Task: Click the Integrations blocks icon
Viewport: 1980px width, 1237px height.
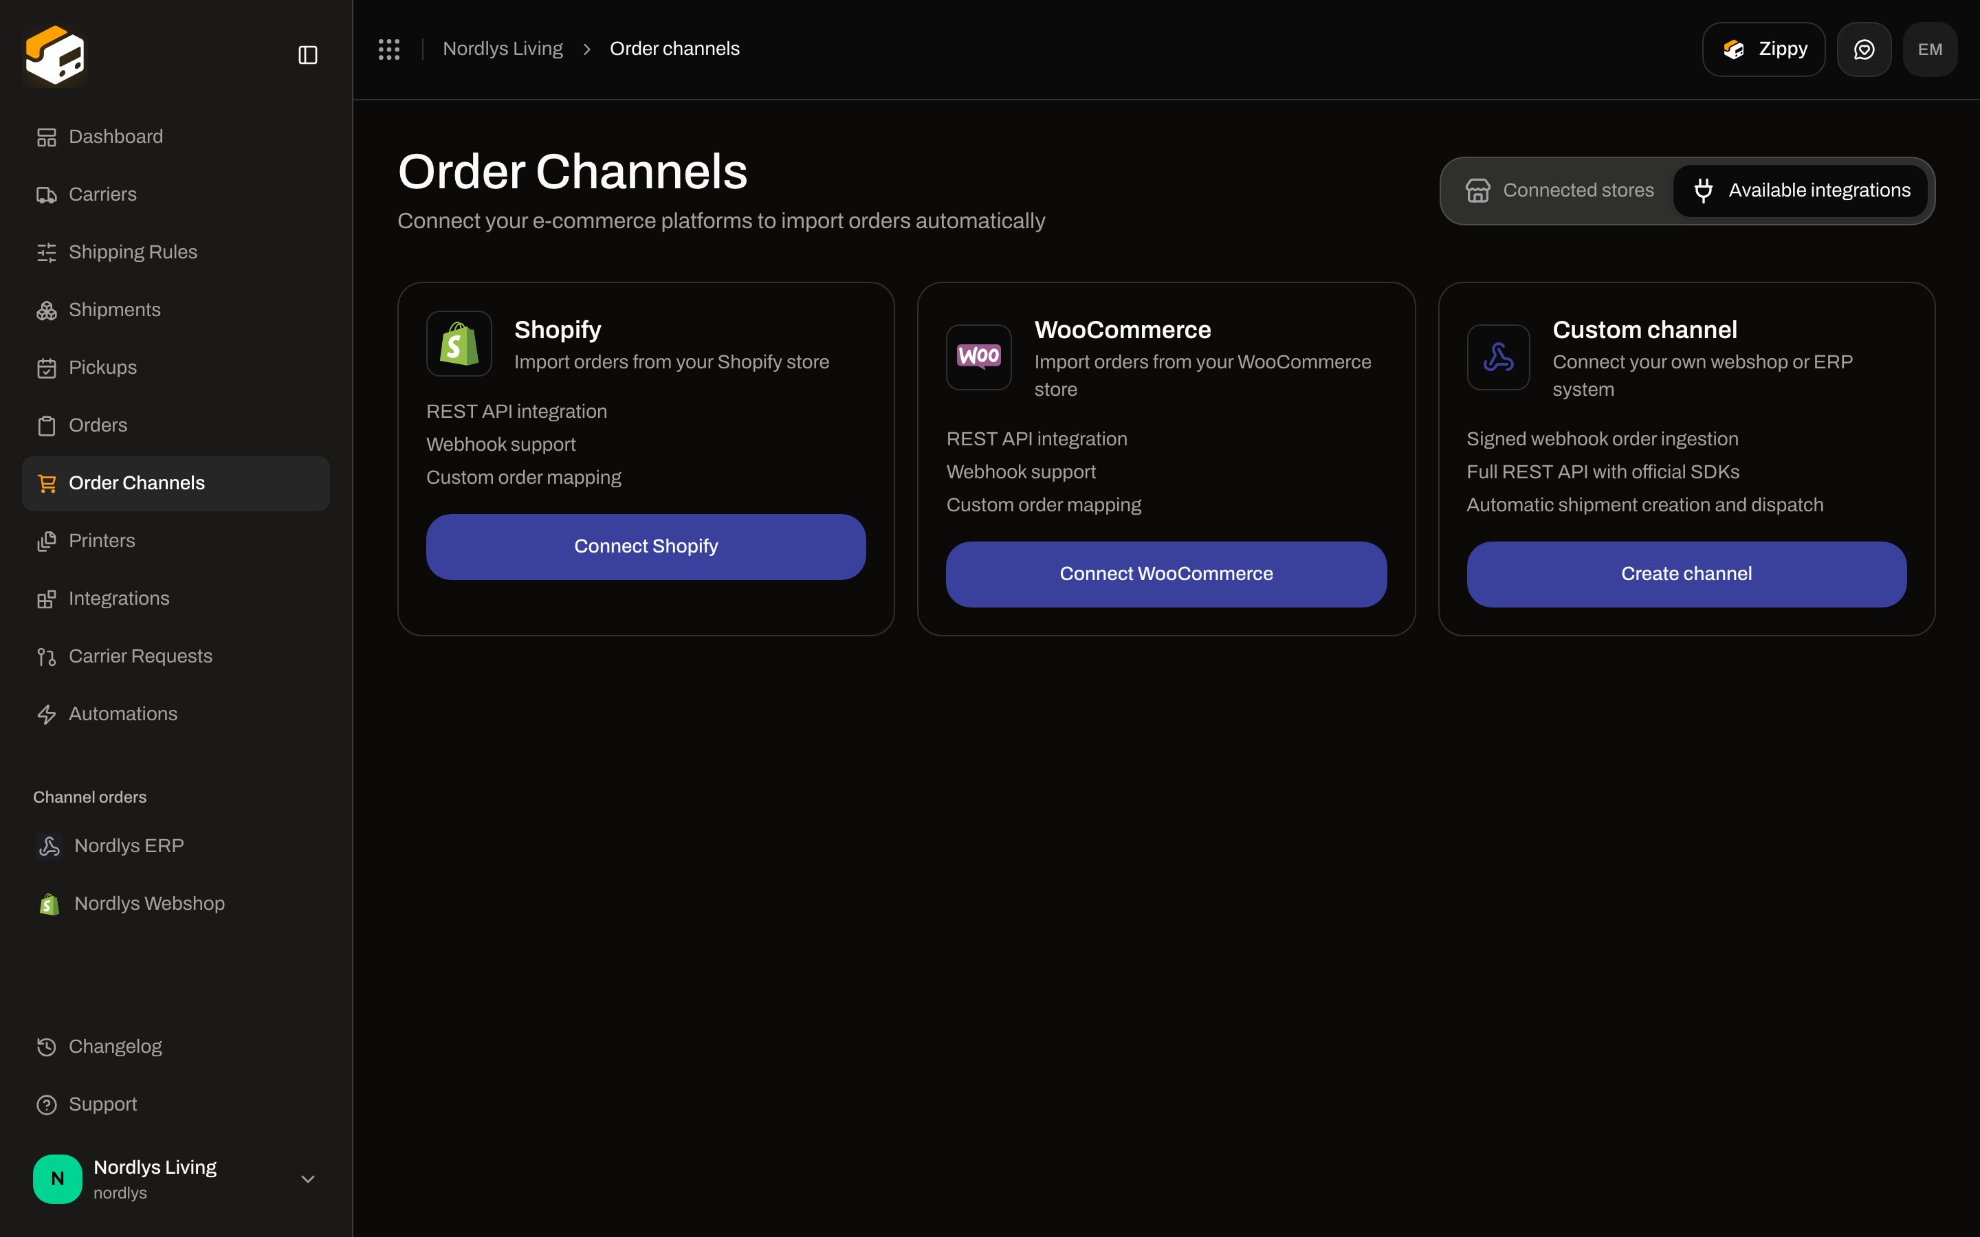Action: (47, 599)
